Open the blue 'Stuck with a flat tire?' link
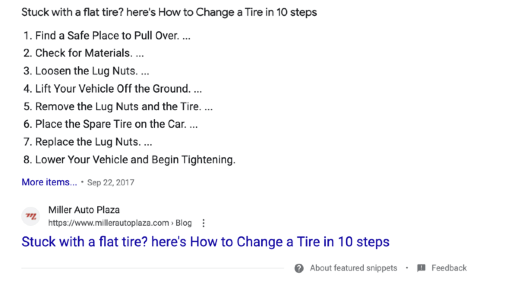Image resolution: width=521 pixels, height=288 pixels. click(205, 242)
